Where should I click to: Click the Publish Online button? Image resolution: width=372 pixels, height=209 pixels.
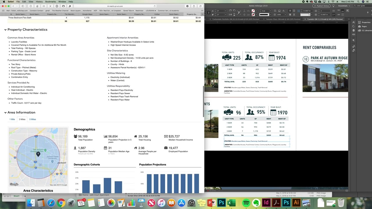tap(321, 6)
